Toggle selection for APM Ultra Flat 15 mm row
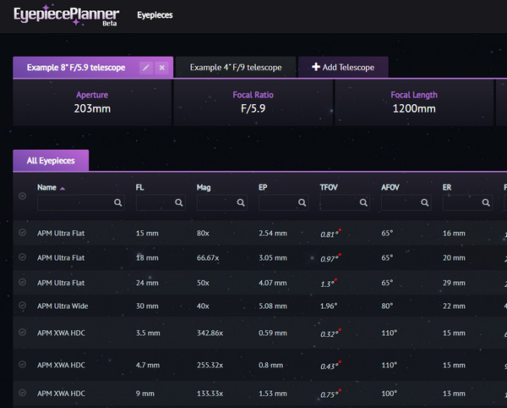Image resolution: width=507 pixels, height=408 pixels. [x=22, y=233]
